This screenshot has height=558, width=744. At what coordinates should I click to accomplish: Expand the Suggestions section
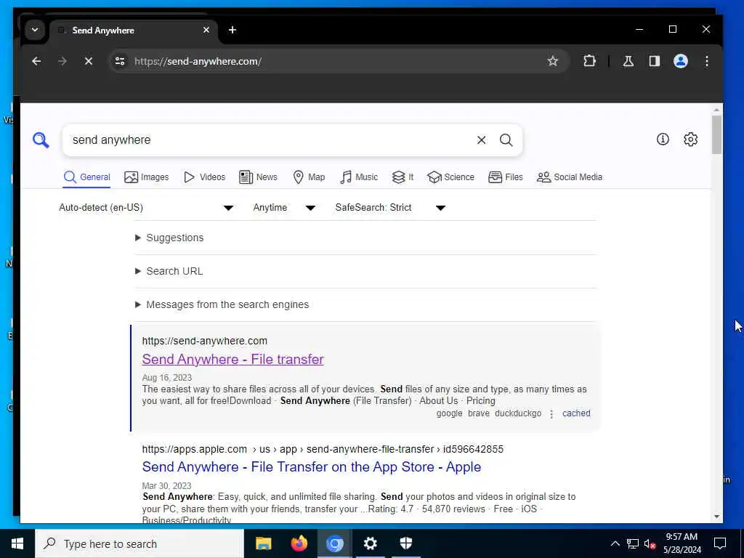170,238
